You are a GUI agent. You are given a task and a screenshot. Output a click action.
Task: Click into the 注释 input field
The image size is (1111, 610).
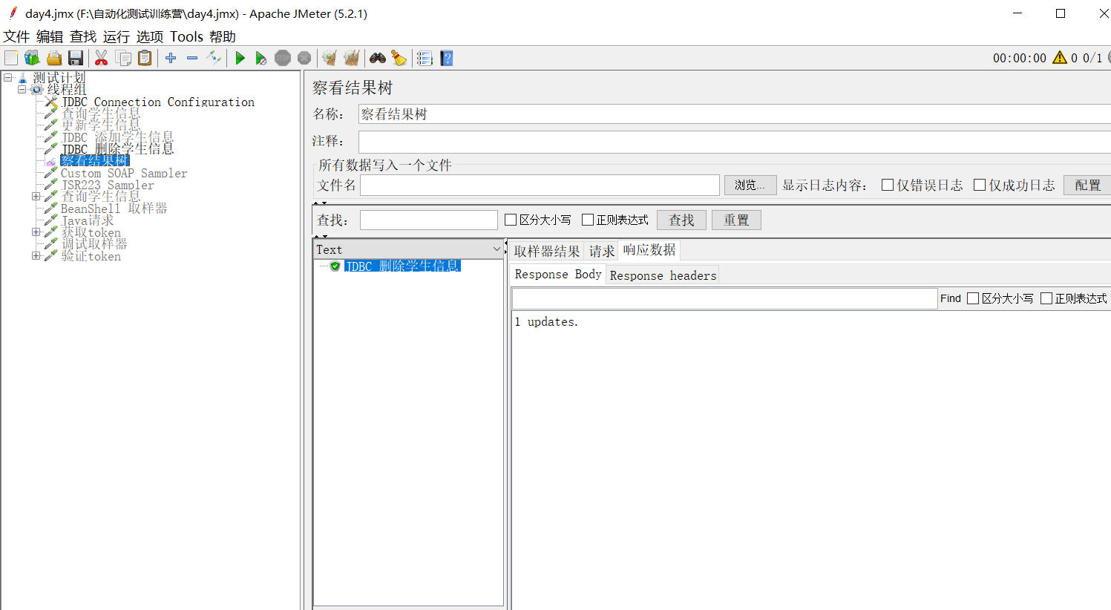point(735,142)
